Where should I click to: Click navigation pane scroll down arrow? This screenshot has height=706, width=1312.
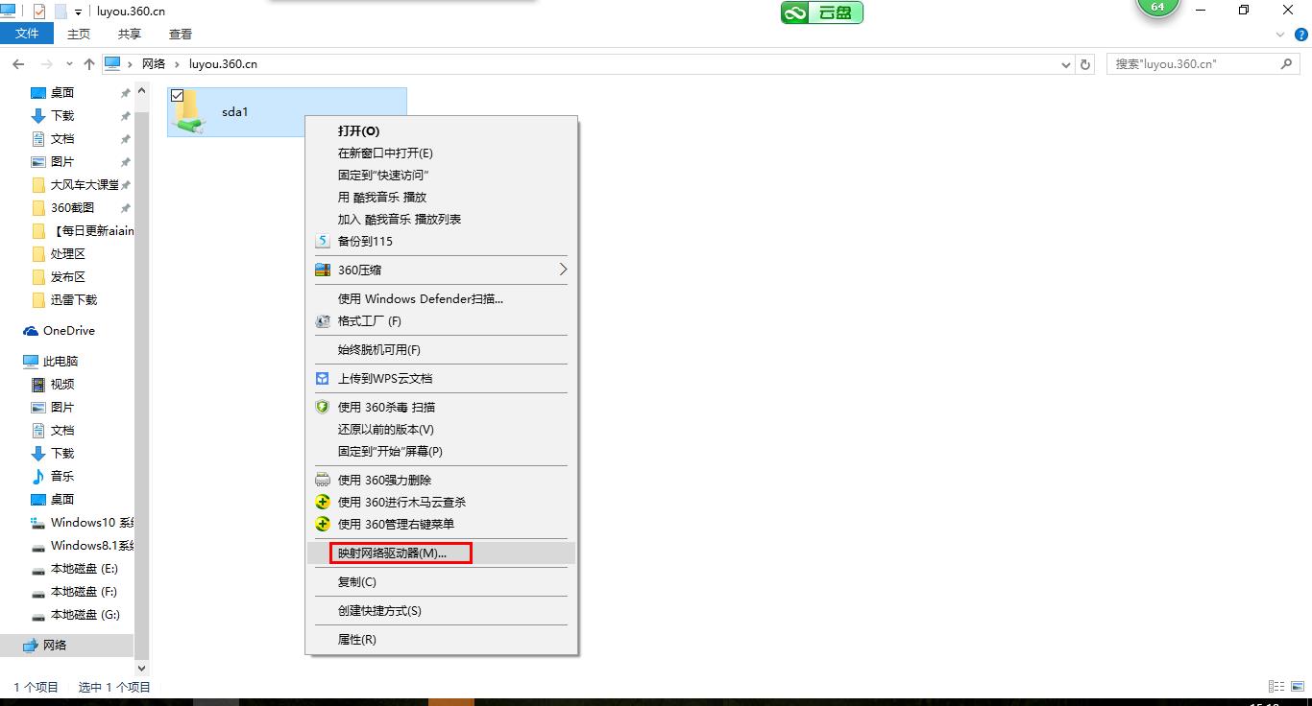pos(142,669)
